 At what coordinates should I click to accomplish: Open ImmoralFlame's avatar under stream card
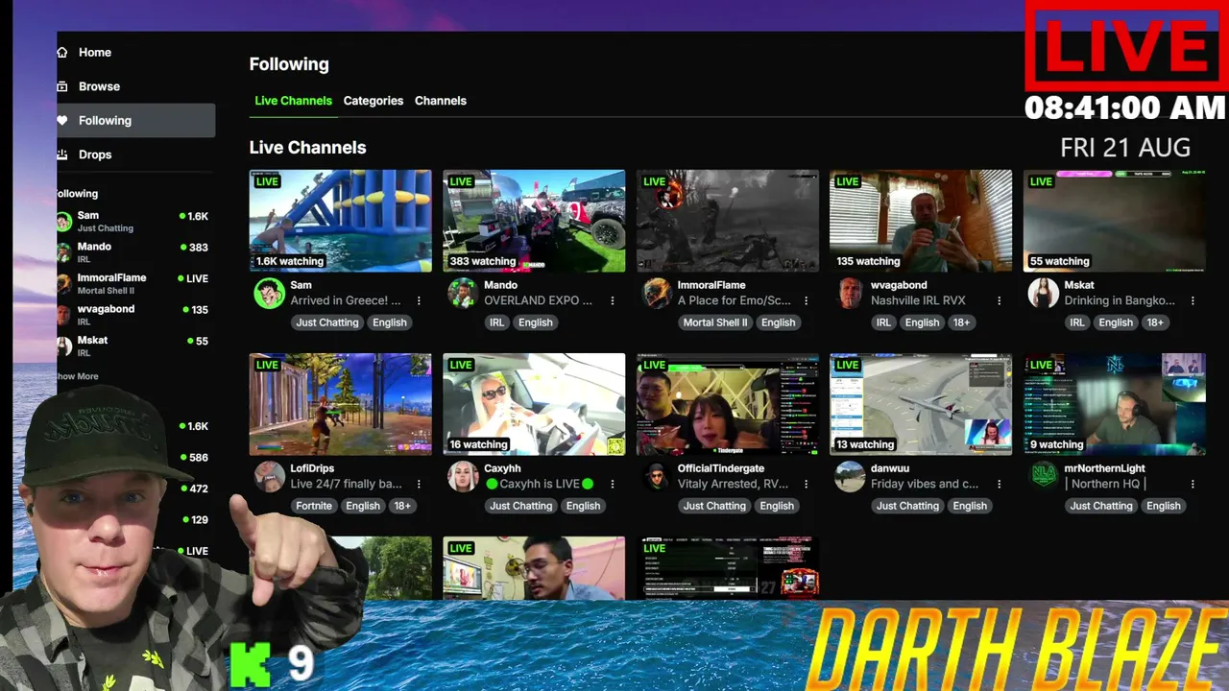tap(657, 294)
